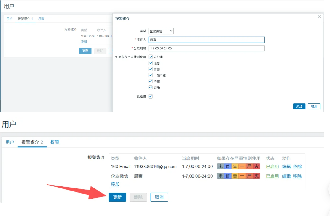
Task: Toggle the 信息 severity checkbox
Action: point(151,63)
